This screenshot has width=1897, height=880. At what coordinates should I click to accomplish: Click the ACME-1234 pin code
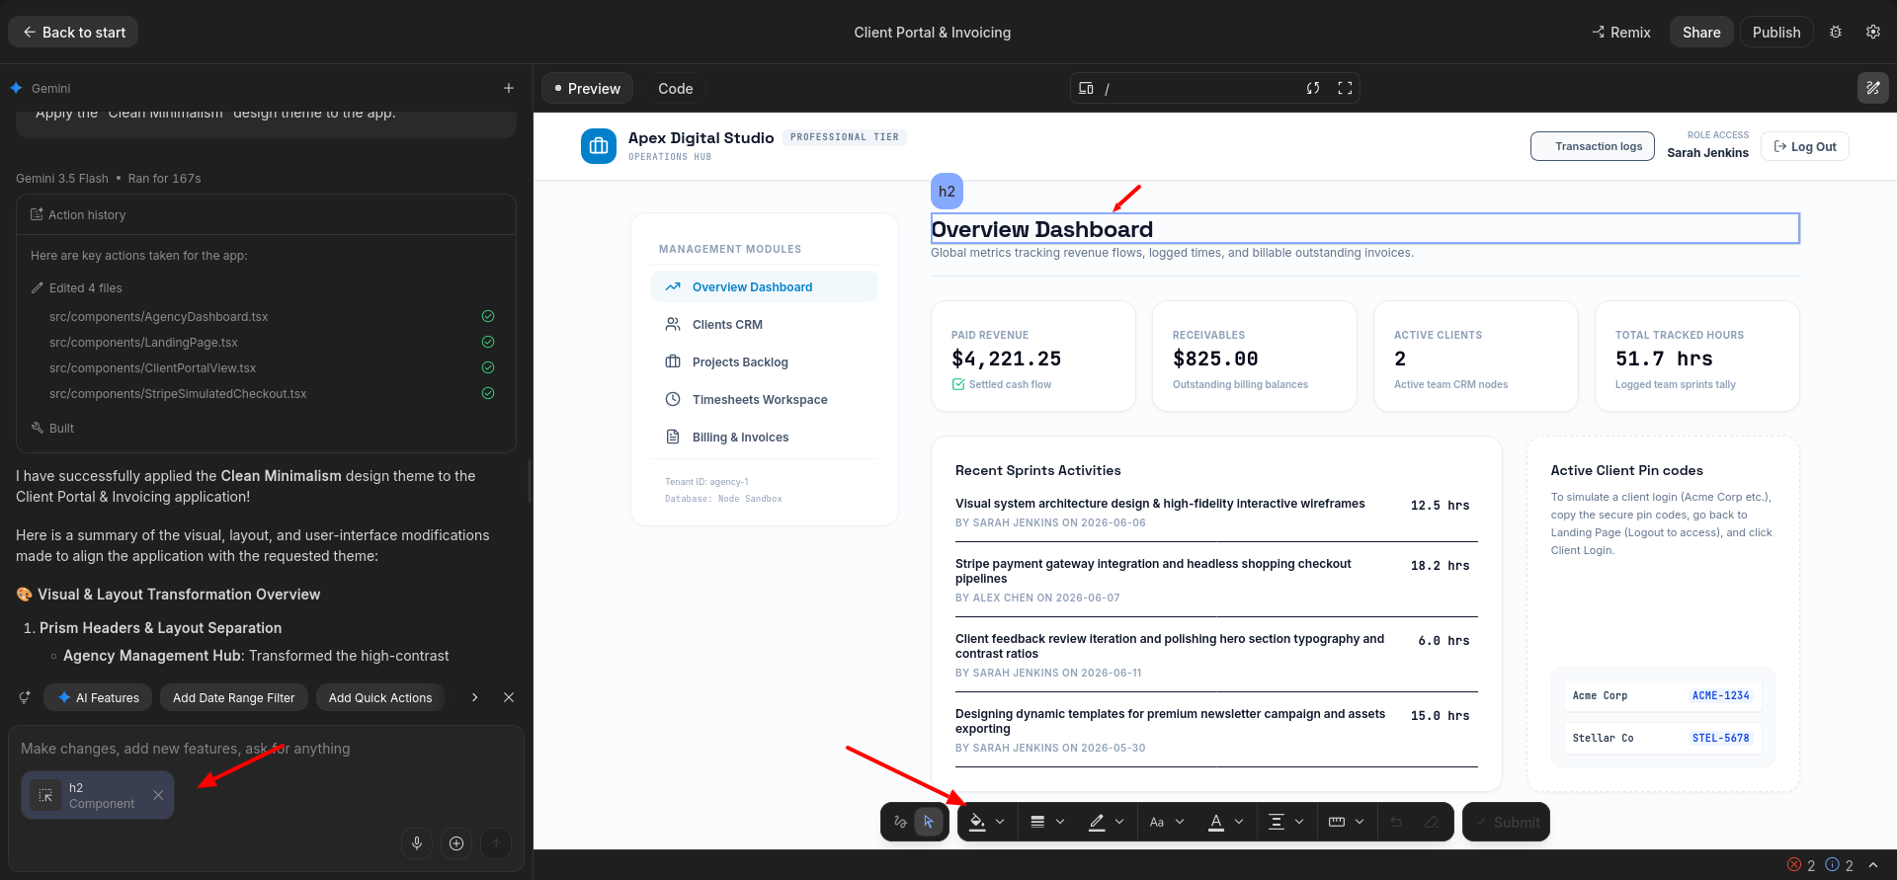coord(1720,695)
